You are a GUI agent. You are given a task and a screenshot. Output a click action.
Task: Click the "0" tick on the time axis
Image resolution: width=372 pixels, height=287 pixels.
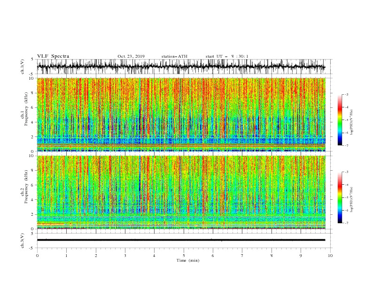click(x=37, y=256)
